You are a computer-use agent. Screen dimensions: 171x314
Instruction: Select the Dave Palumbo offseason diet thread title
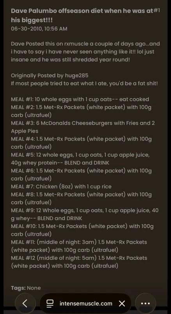tap(82, 15)
